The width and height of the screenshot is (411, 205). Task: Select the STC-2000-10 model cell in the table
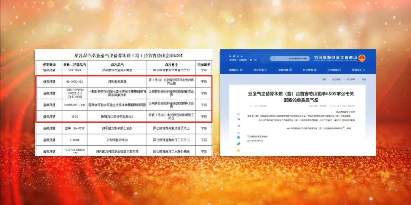(x=74, y=81)
